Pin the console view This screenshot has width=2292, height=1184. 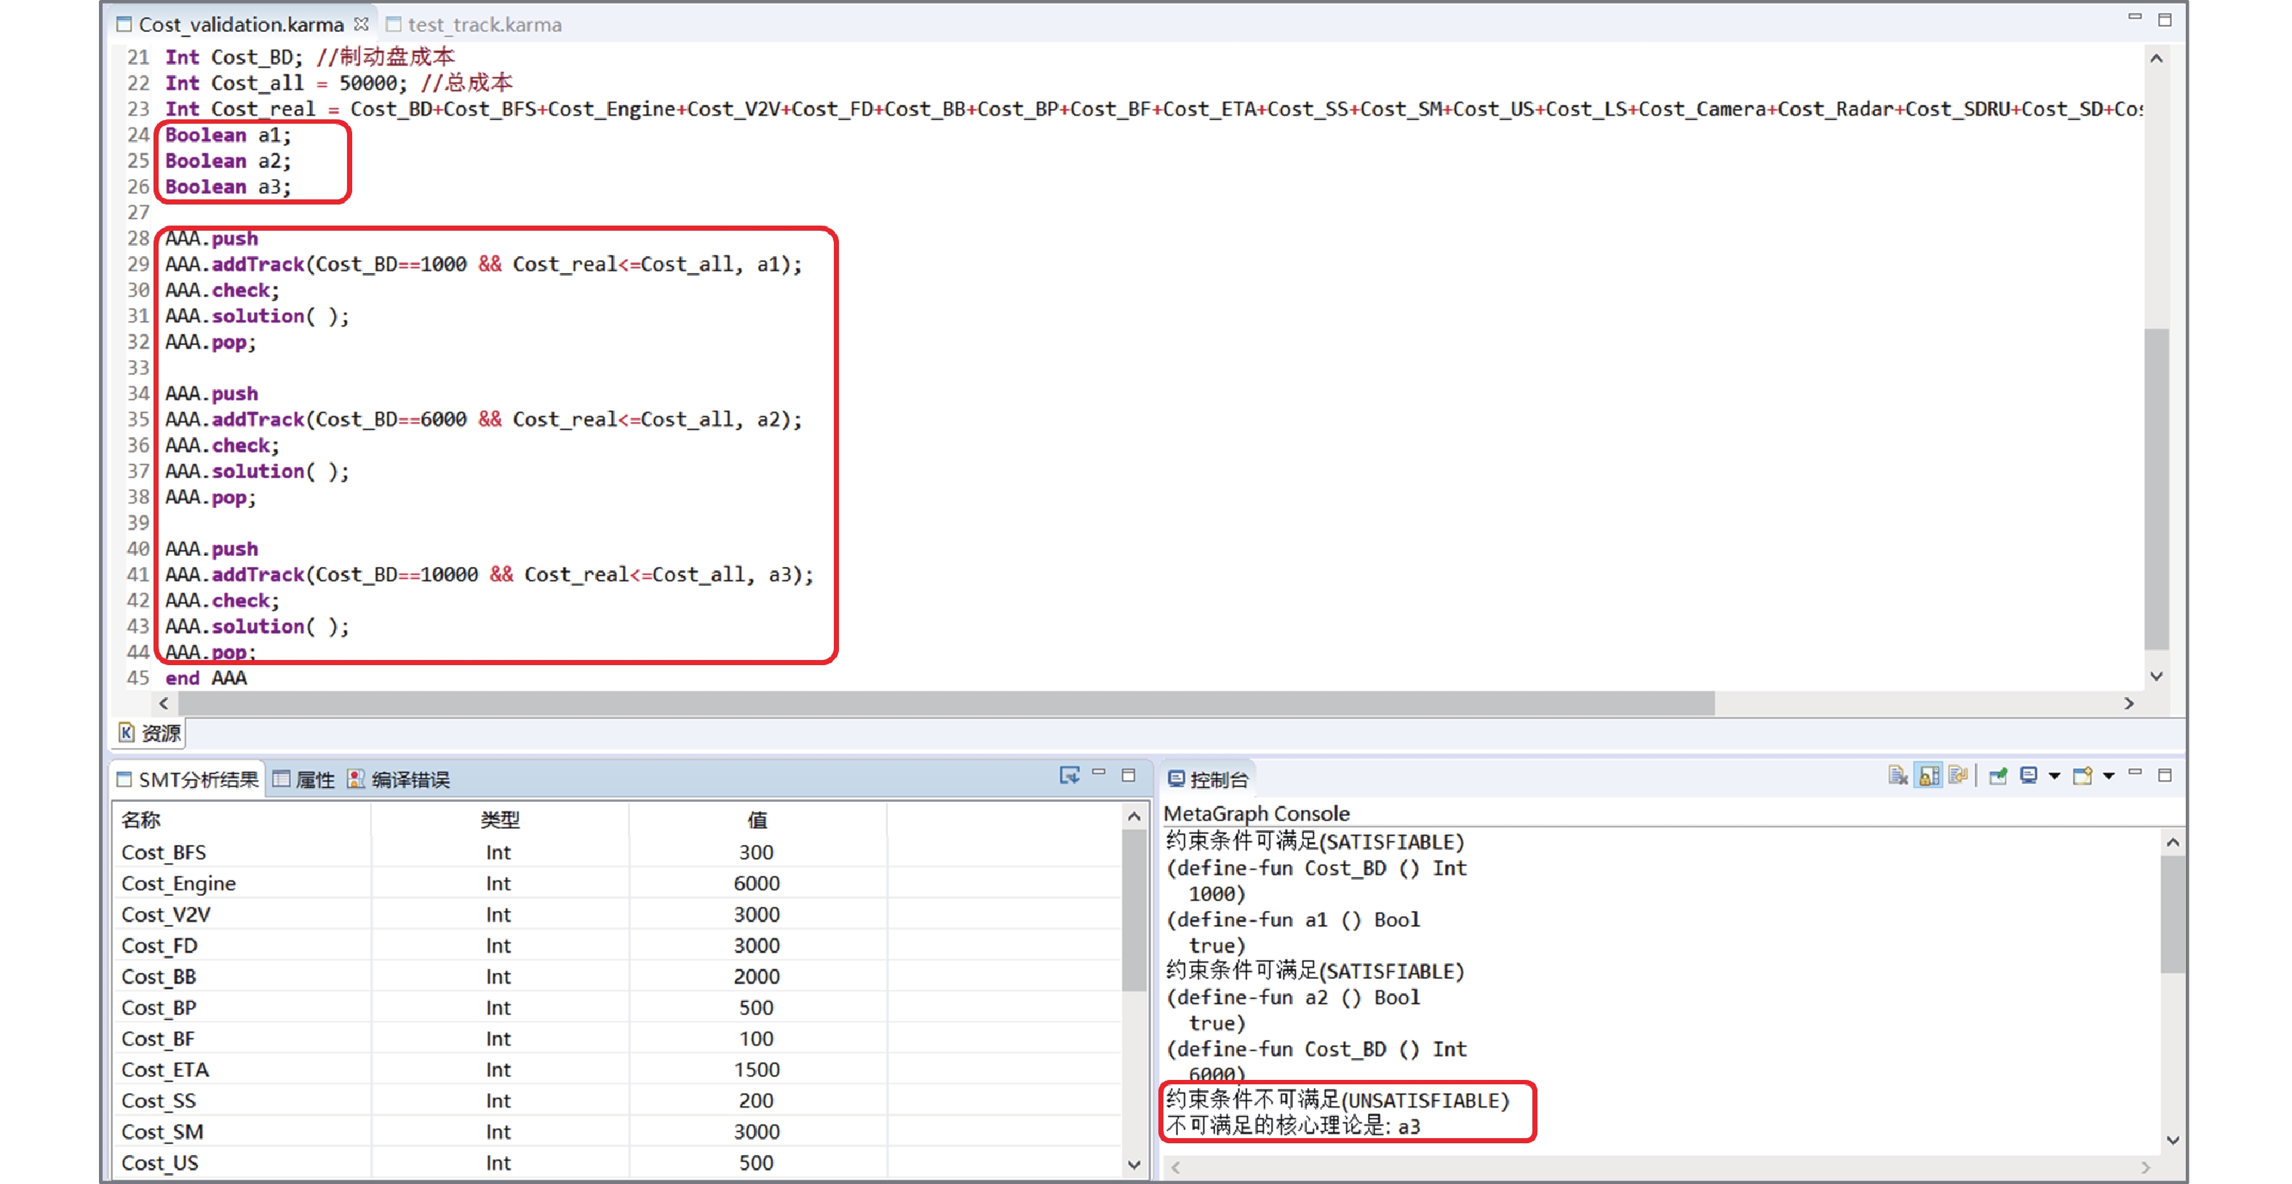pyautogui.click(x=1997, y=776)
